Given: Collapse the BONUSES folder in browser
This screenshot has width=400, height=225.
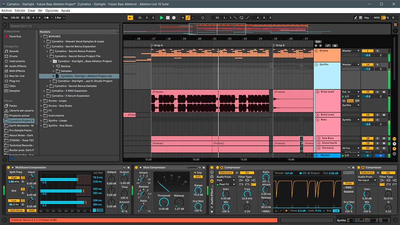Looking at the screenshot, I should (41, 36).
